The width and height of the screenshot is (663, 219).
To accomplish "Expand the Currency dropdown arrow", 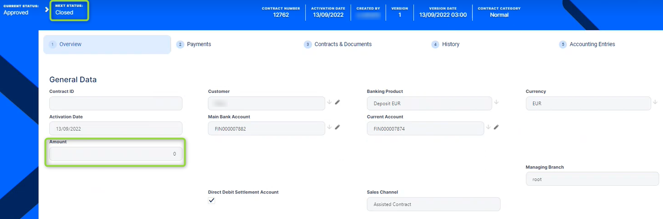I will pos(655,102).
